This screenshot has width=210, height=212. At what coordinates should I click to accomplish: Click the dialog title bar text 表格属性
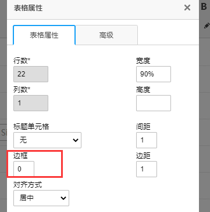[x=28, y=8]
